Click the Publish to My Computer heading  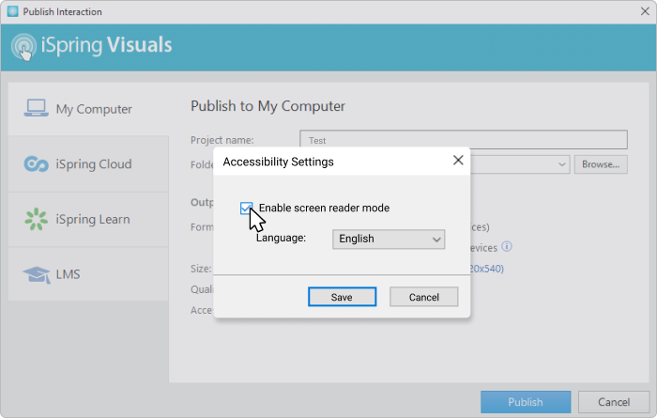pos(267,106)
